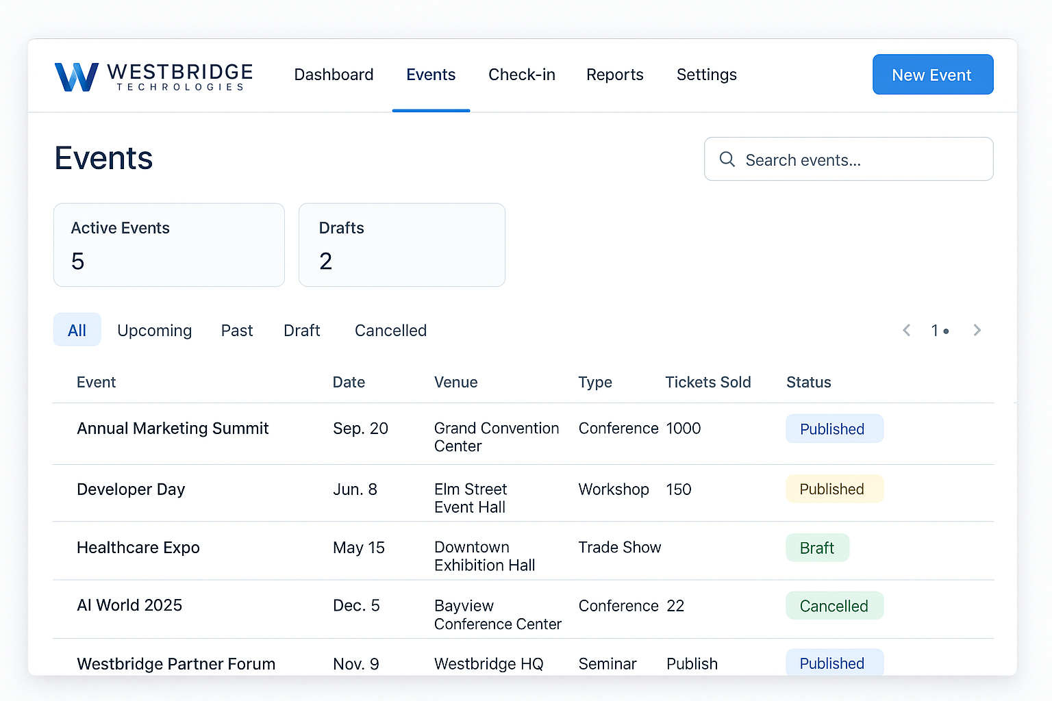Filter by Upcoming events

(x=154, y=331)
